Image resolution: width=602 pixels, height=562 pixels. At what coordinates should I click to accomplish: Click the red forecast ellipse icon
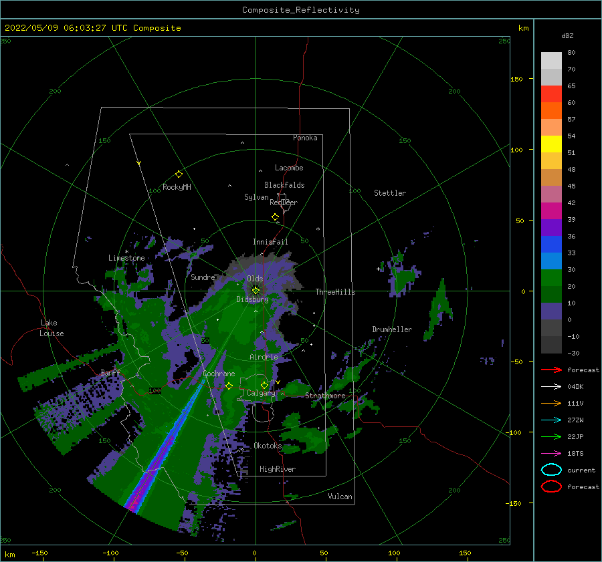[551, 486]
